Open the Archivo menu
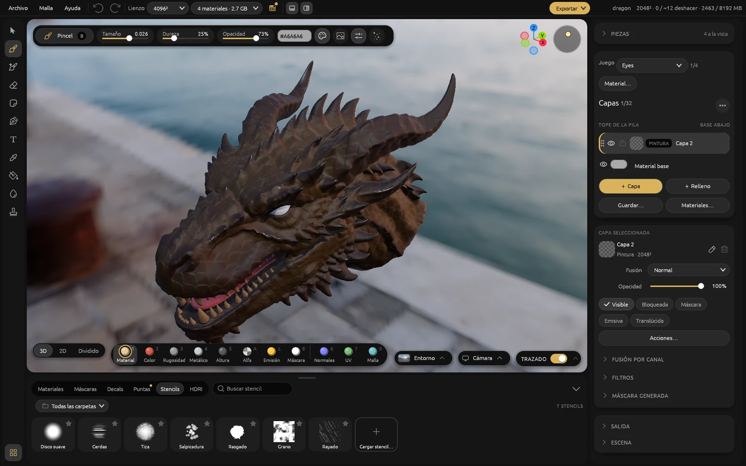 pos(18,8)
